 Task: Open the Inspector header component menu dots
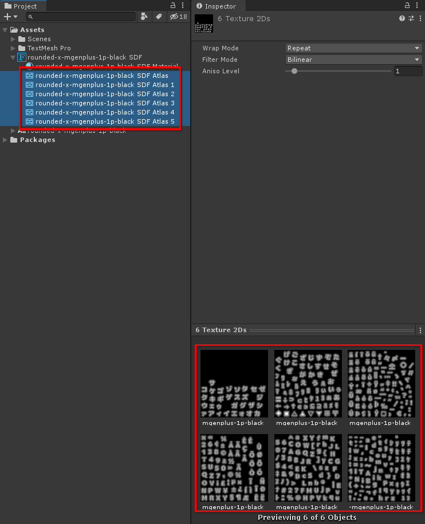coord(420,18)
